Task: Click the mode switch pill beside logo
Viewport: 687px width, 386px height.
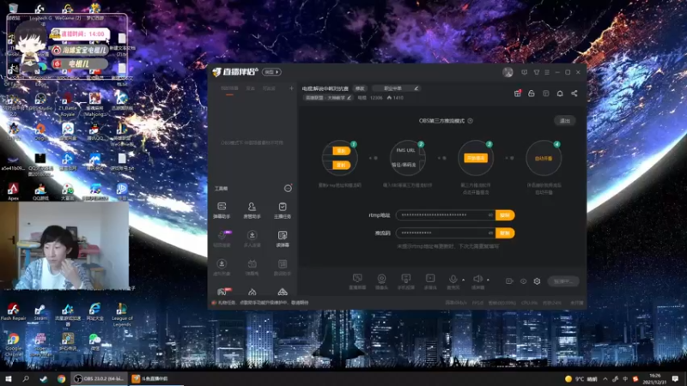Action: (271, 72)
